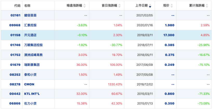
Task: Select cumulative change -73.08%
Action: tap(204, 104)
